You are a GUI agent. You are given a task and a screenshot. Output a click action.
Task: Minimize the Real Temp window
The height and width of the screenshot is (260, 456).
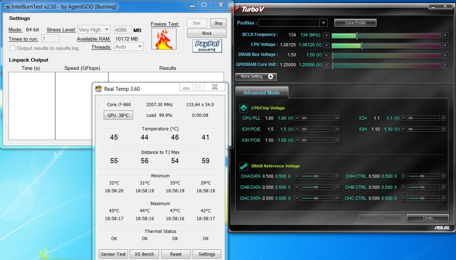click(187, 87)
